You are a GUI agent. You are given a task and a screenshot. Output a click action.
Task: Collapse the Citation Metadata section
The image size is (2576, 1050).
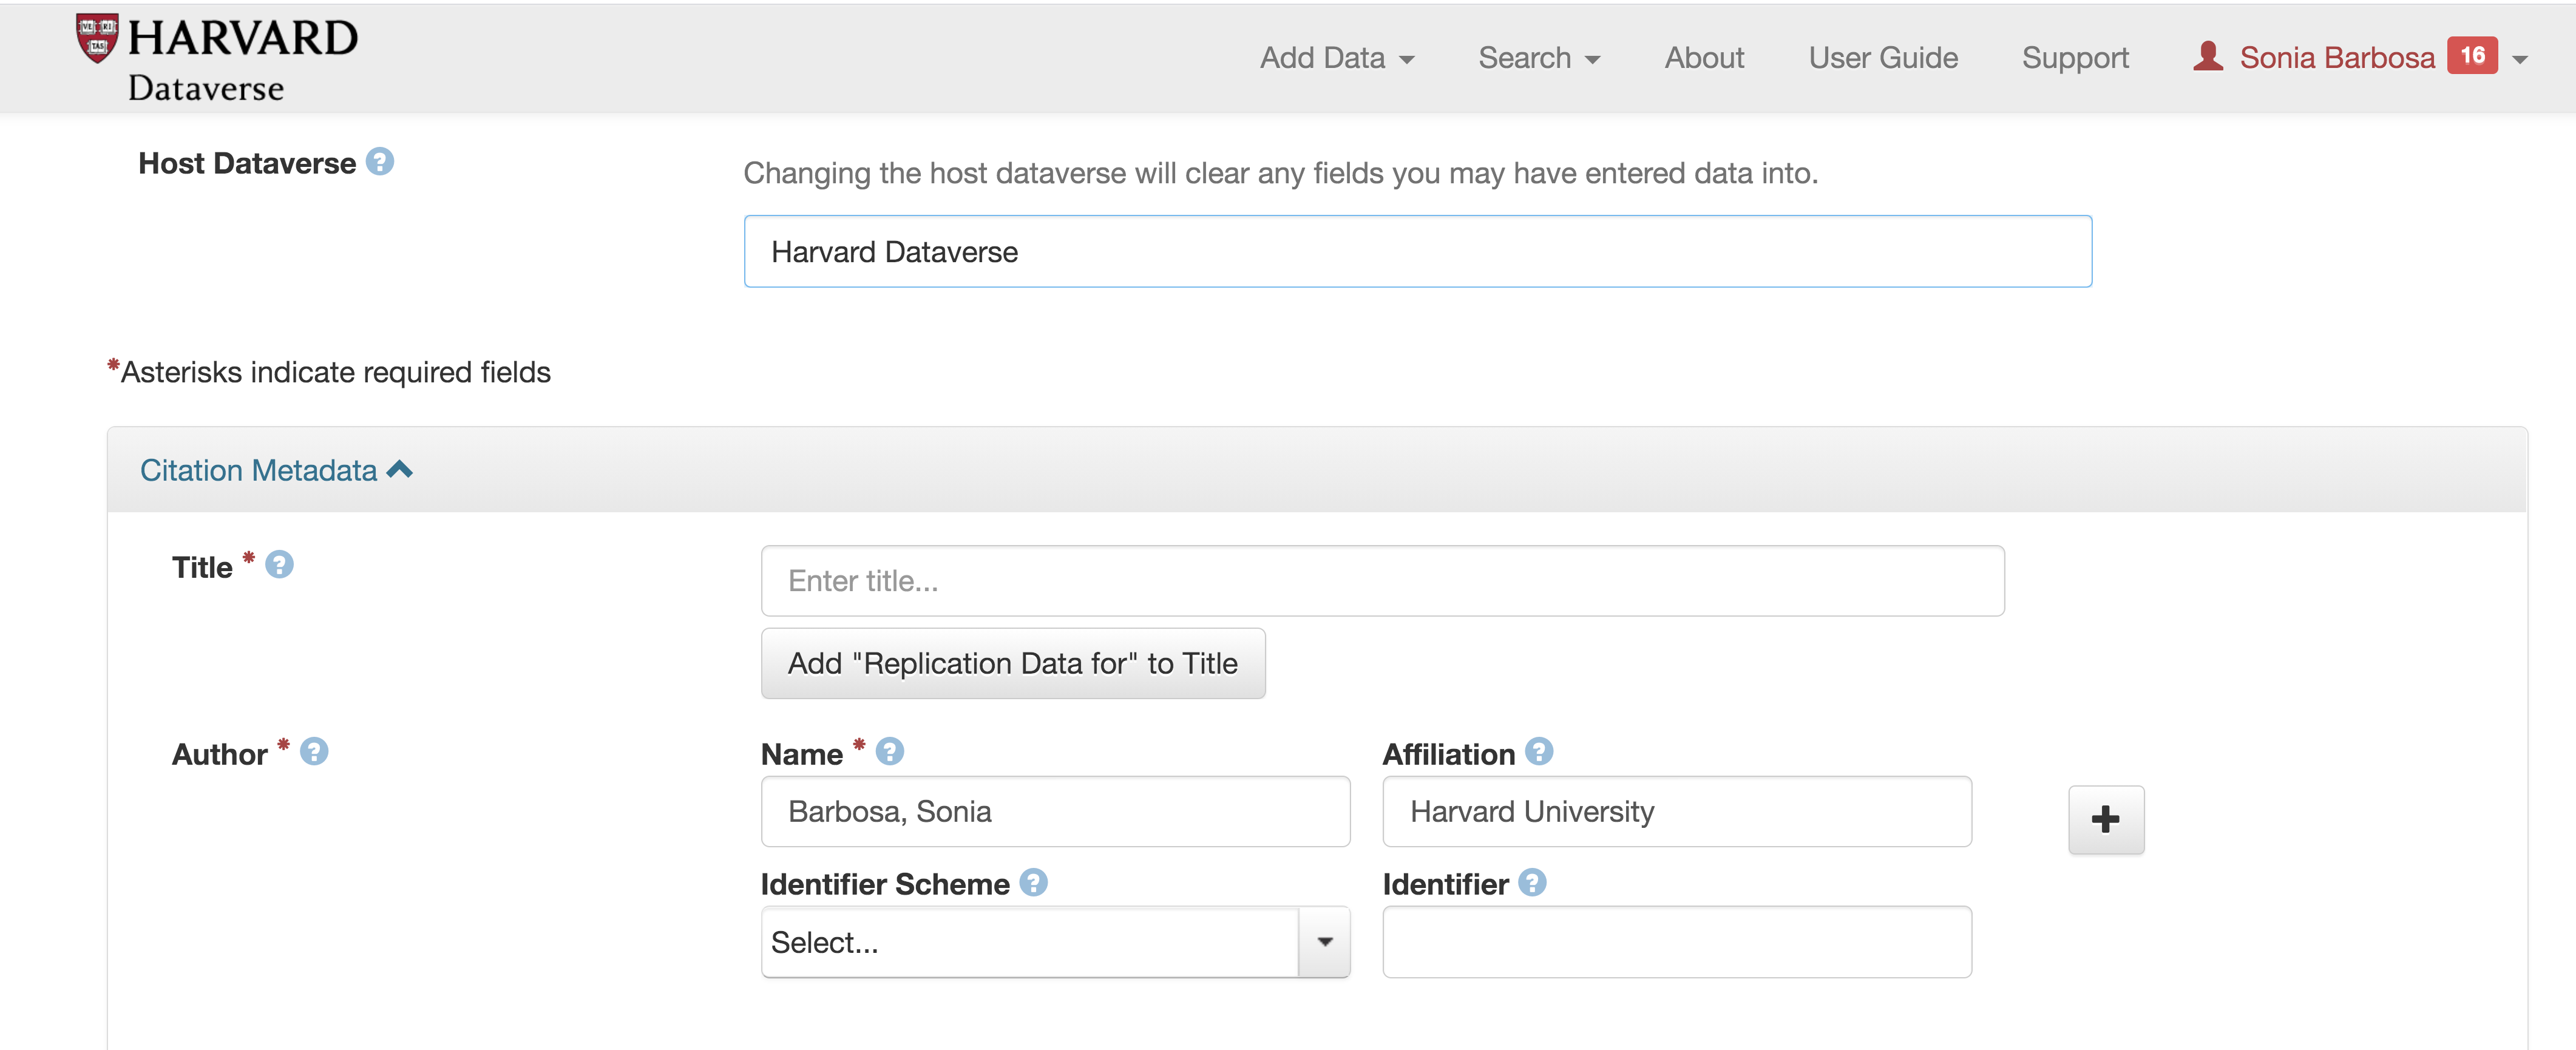click(x=276, y=470)
